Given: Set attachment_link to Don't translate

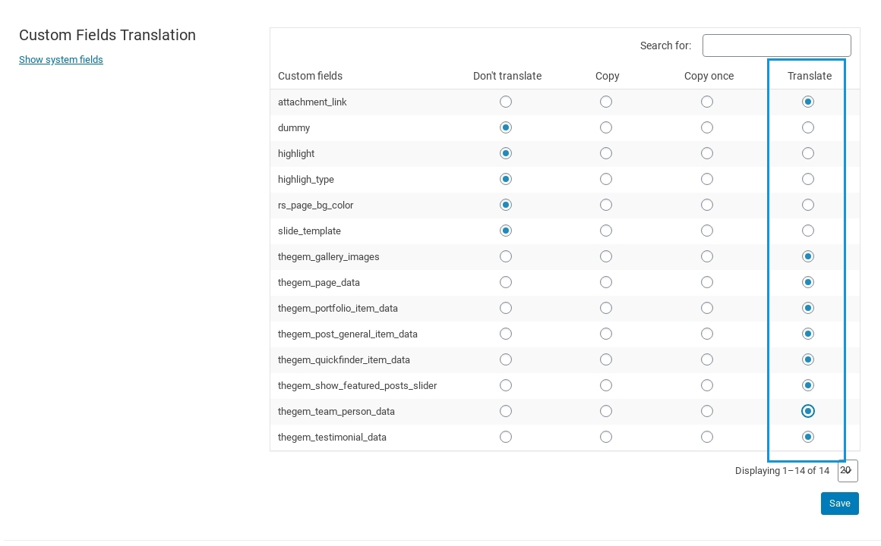Looking at the screenshot, I should click(x=506, y=102).
